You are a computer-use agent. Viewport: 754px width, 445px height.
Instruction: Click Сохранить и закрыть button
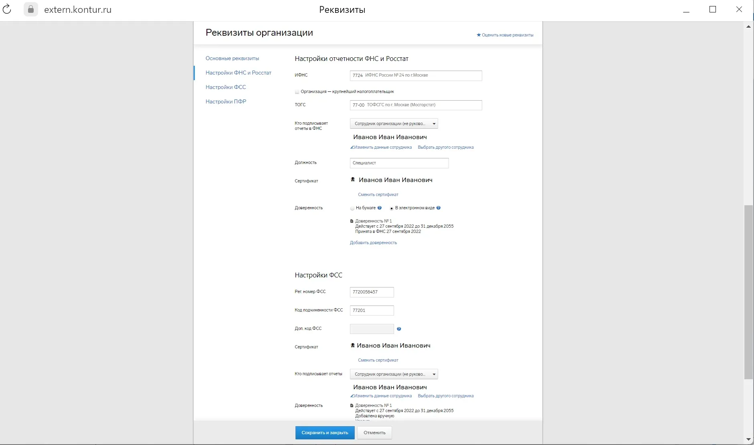[x=325, y=433]
